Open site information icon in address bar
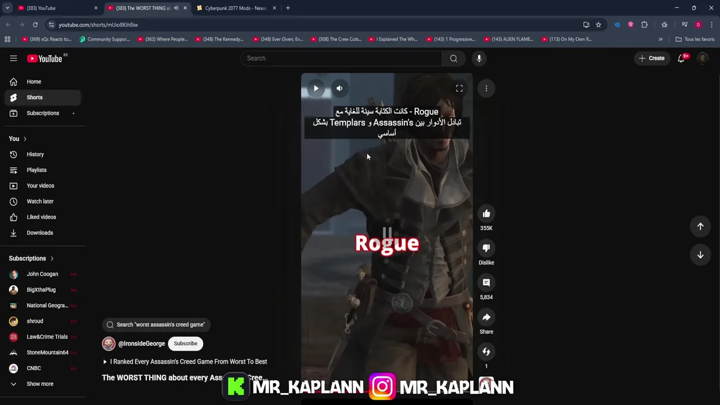The height and width of the screenshot is (405, 720). coord(51,25)
